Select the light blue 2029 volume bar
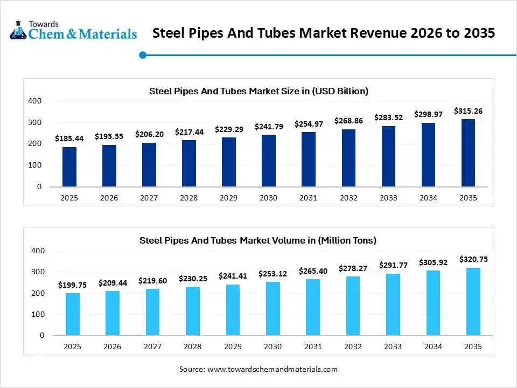 coord(233,310)
